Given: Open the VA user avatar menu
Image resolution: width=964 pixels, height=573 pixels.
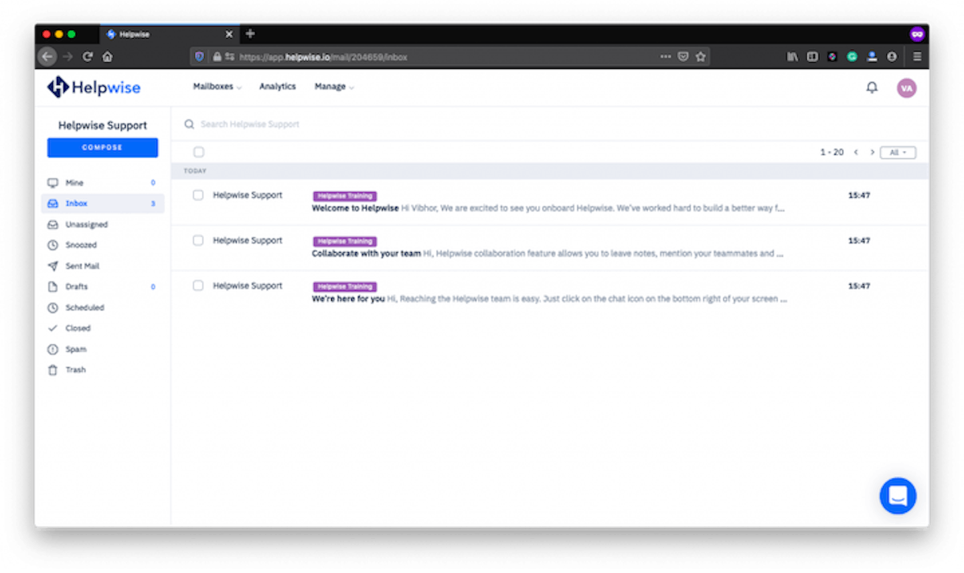Looking at the screenshot, I should point(906,88).
